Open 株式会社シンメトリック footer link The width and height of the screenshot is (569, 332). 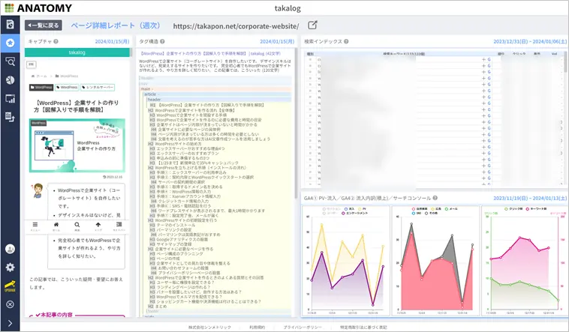(209, 328)
